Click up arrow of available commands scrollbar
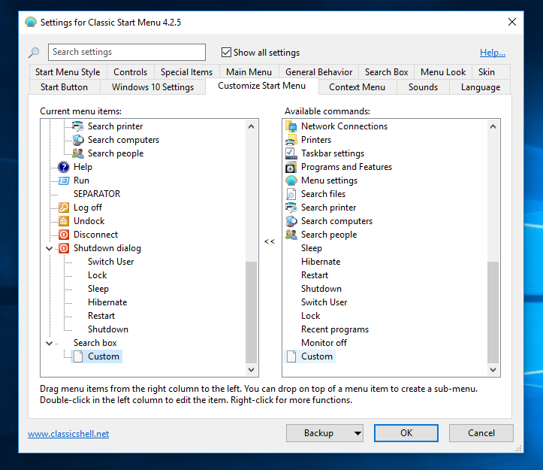The width and height of the screenshot is (543, 470). click(x=493, y=126)
